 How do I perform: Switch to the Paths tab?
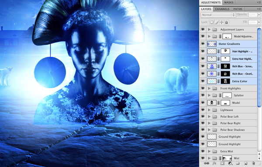click(238, 9)
